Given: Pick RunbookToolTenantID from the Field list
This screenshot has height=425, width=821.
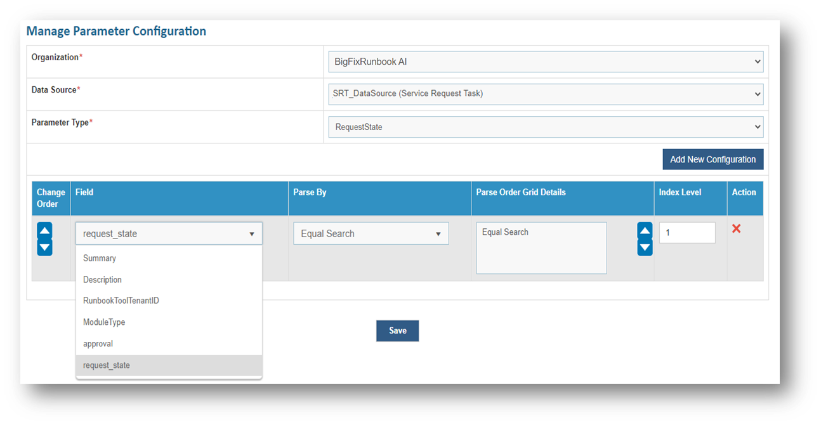Looking at the screenshot, I should pos(121,301).
